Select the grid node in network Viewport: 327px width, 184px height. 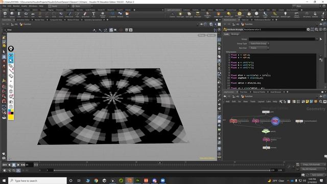[x=266, y=112]
